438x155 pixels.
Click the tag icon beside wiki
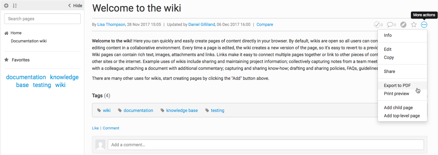(99, 110)
